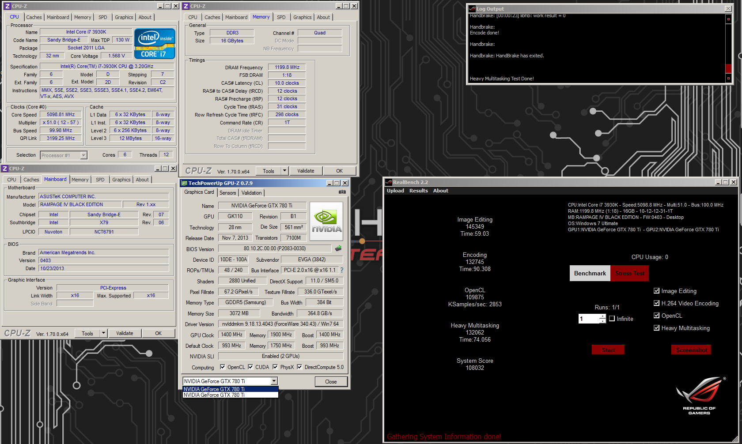Viewport: 742px width, 444px height.
Task: Uncheck Heavy Multitasking test checkbox
Action: coord(656,328)
